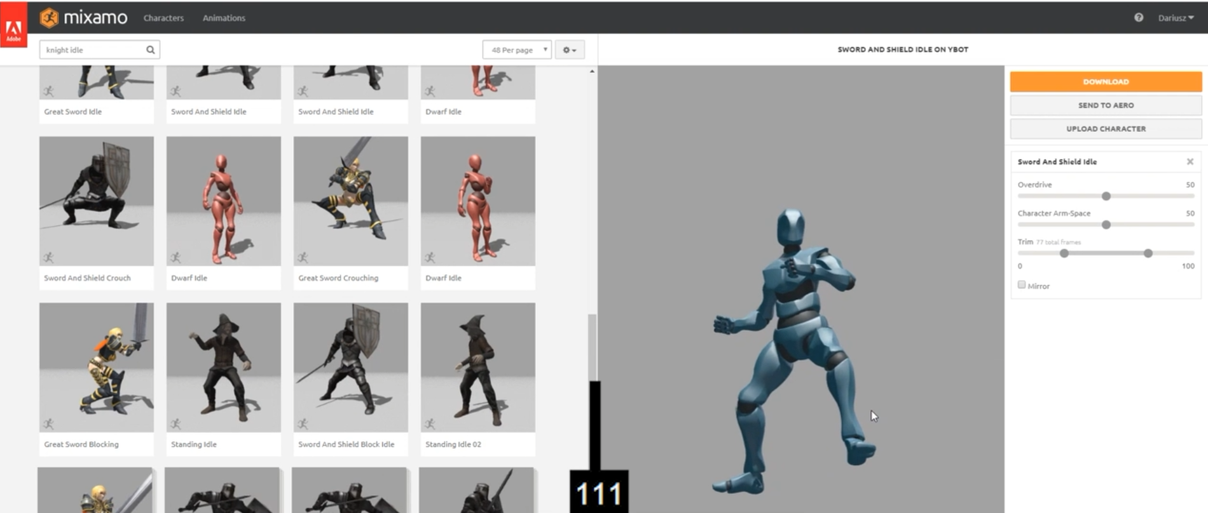Select the Great Sword Crouching thumbnail
The image size is (1208, 513).
point(351,201)
